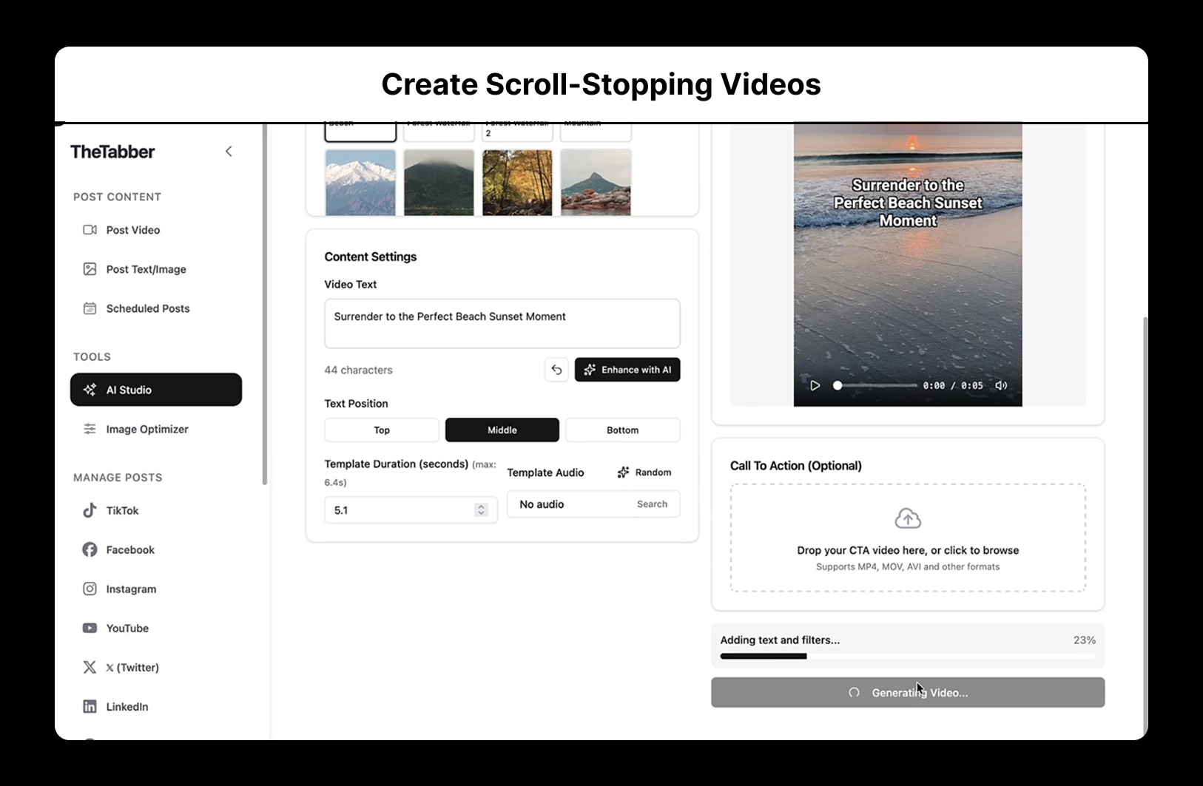Click the CTA video upload drop zone
Viewport: 1203px width, 786px height.
[908, 538]
